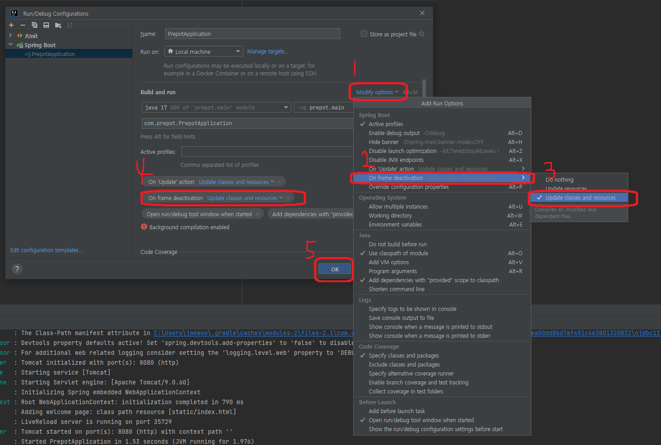Click the main class field com.prepot.PrepotApplication

click(x=247, y=123)
